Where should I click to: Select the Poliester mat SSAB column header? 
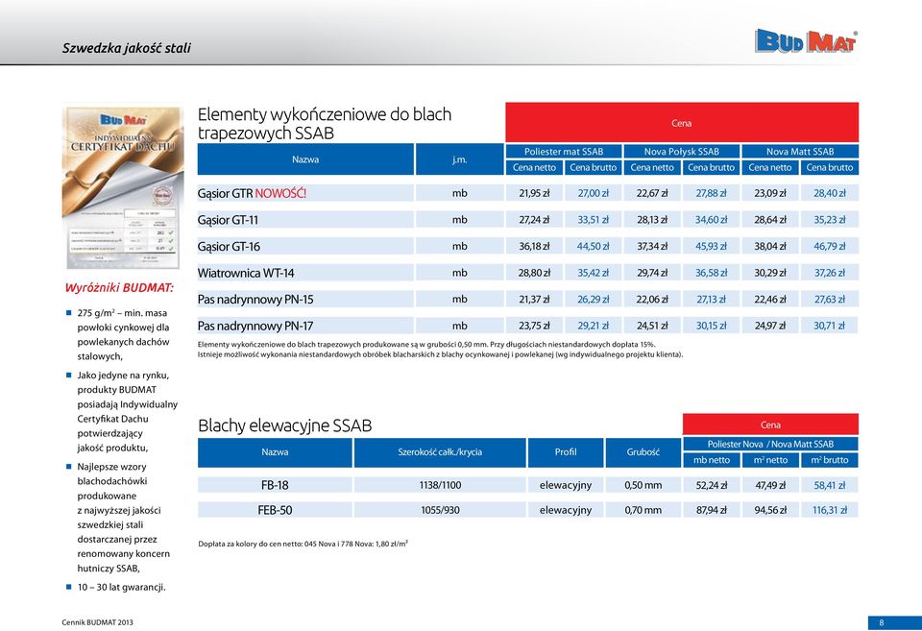coord(564,151)
